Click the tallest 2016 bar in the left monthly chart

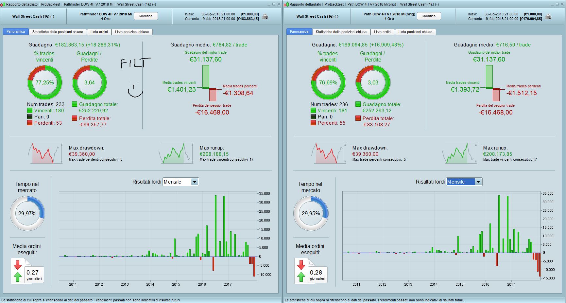(x=215, y=226)
